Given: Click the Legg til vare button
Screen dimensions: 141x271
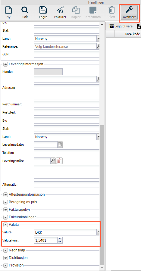Looking at the screenshot, I should point(121,26).
